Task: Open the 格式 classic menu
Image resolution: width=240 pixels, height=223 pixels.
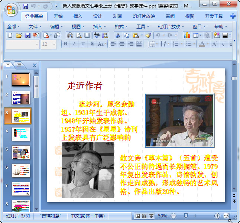Action: (x=121, y=27)
